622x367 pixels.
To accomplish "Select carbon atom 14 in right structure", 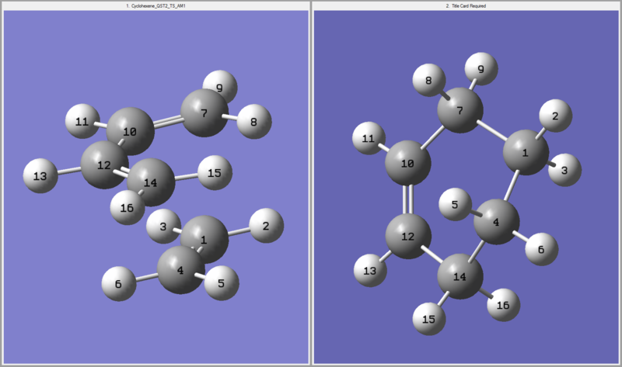I will [460, 277].
